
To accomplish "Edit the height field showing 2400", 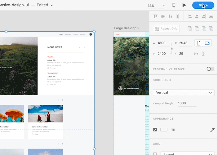I will pos(164,54).
